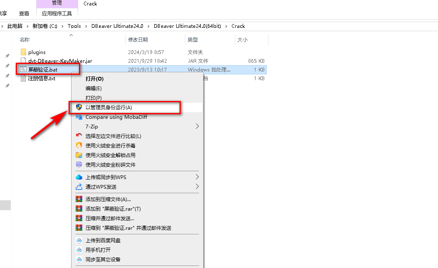Toggle sort arrow above 名称 column
The width and height of the screenshot is (438, 268).
click(71, 35)
